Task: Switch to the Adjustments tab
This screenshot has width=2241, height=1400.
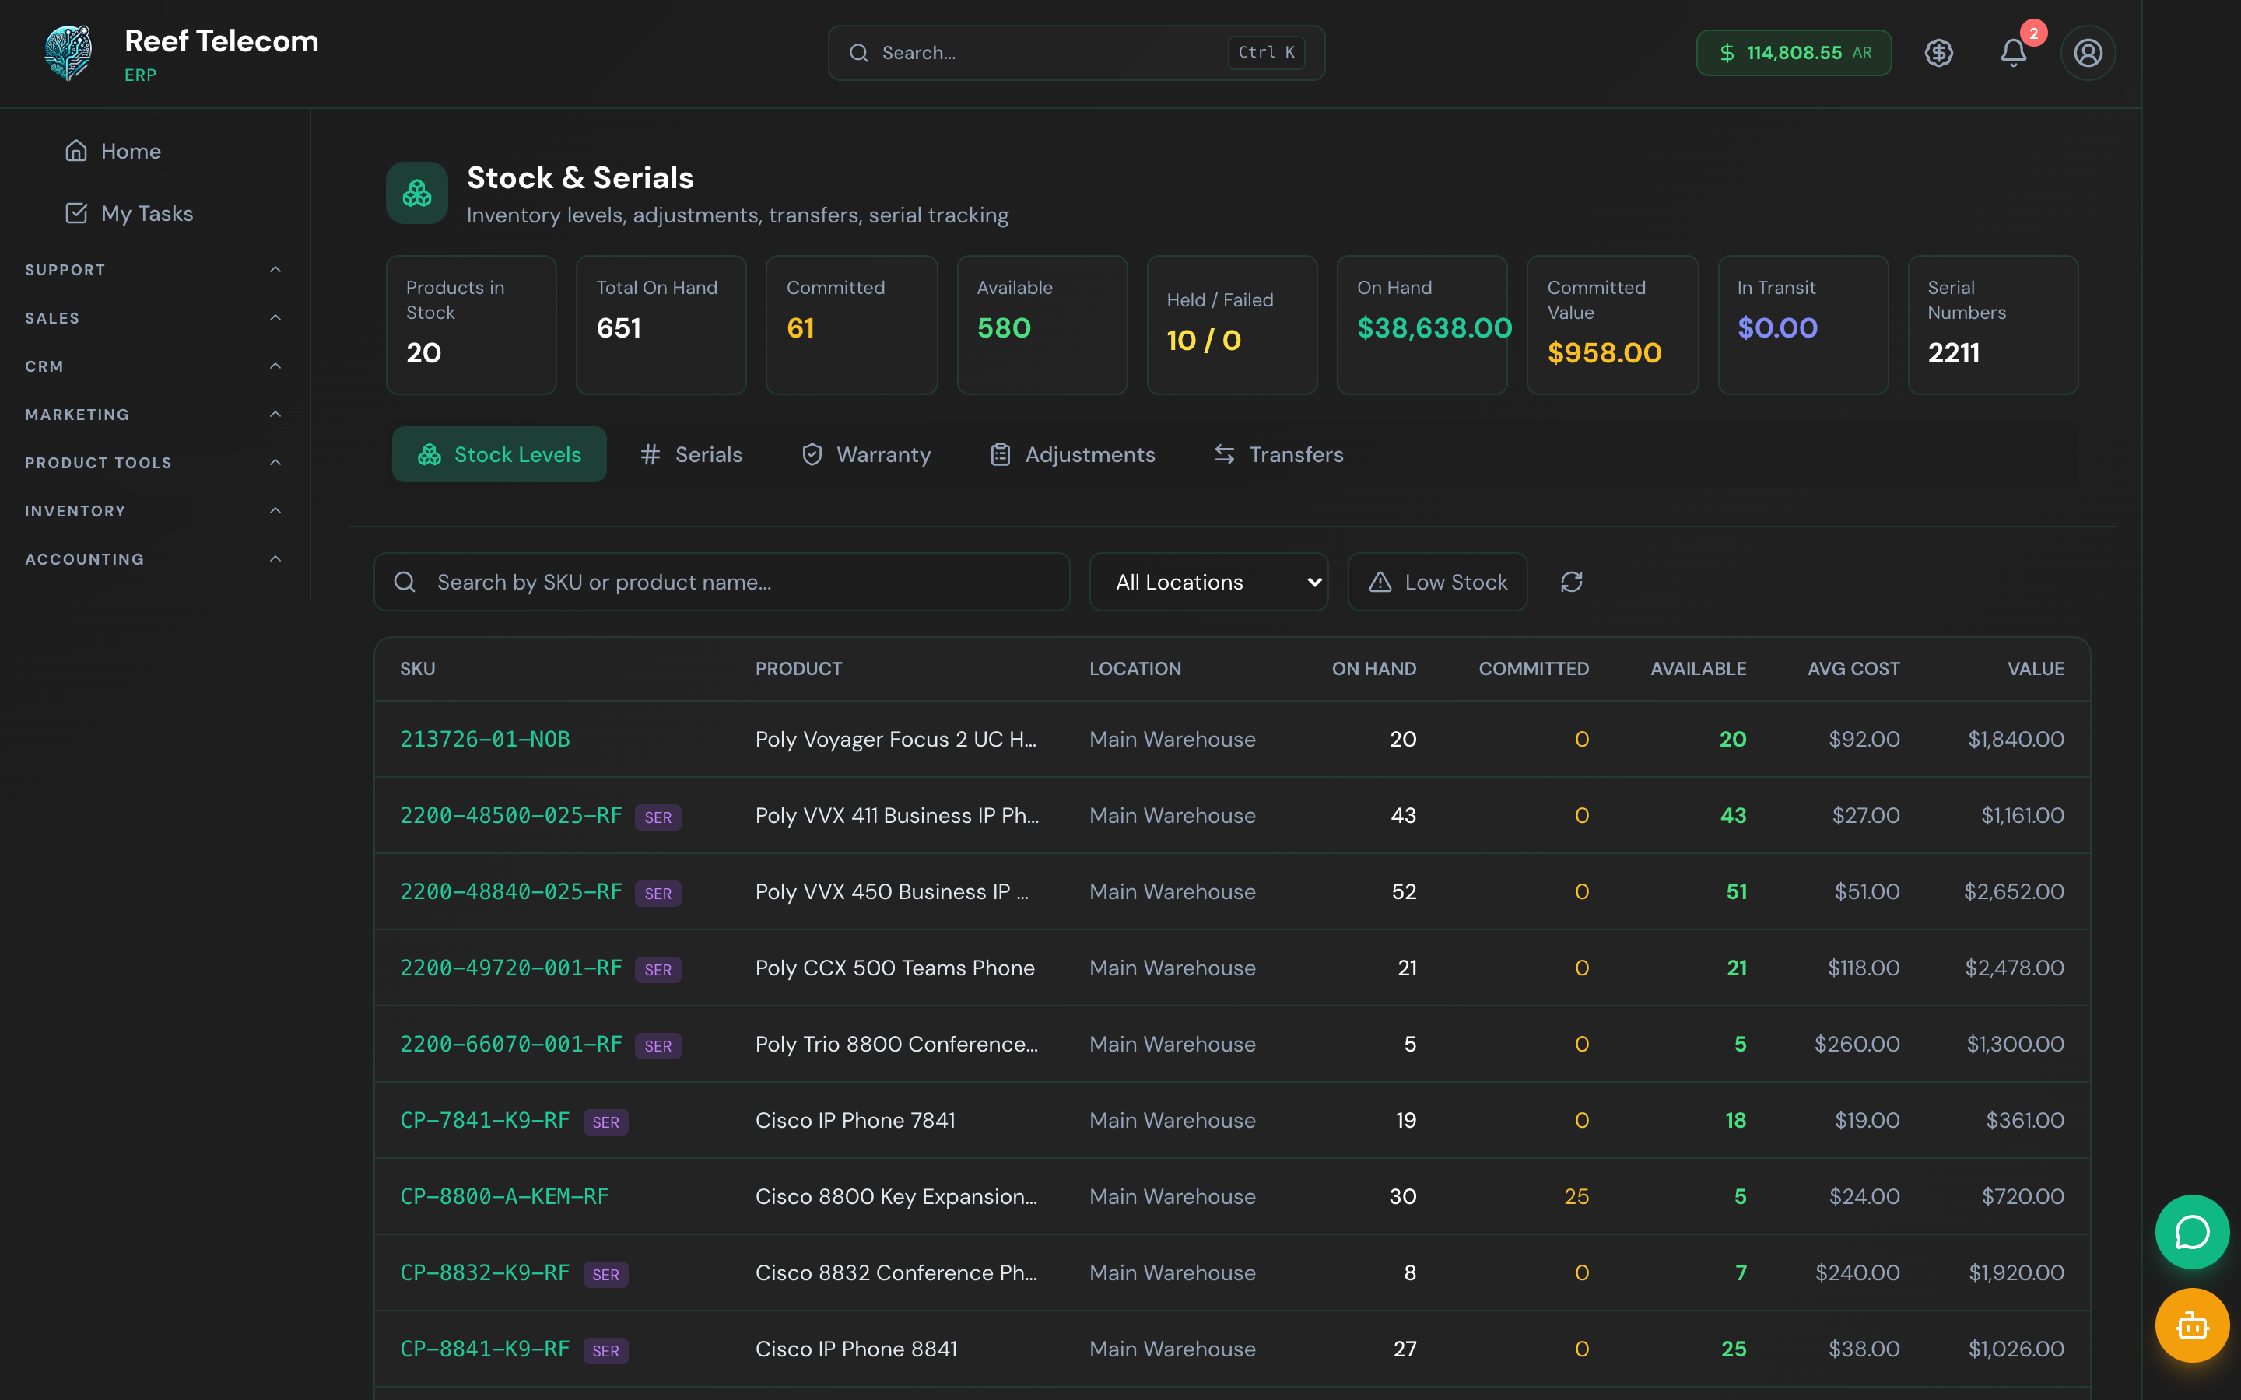Action: (1072, 455)
